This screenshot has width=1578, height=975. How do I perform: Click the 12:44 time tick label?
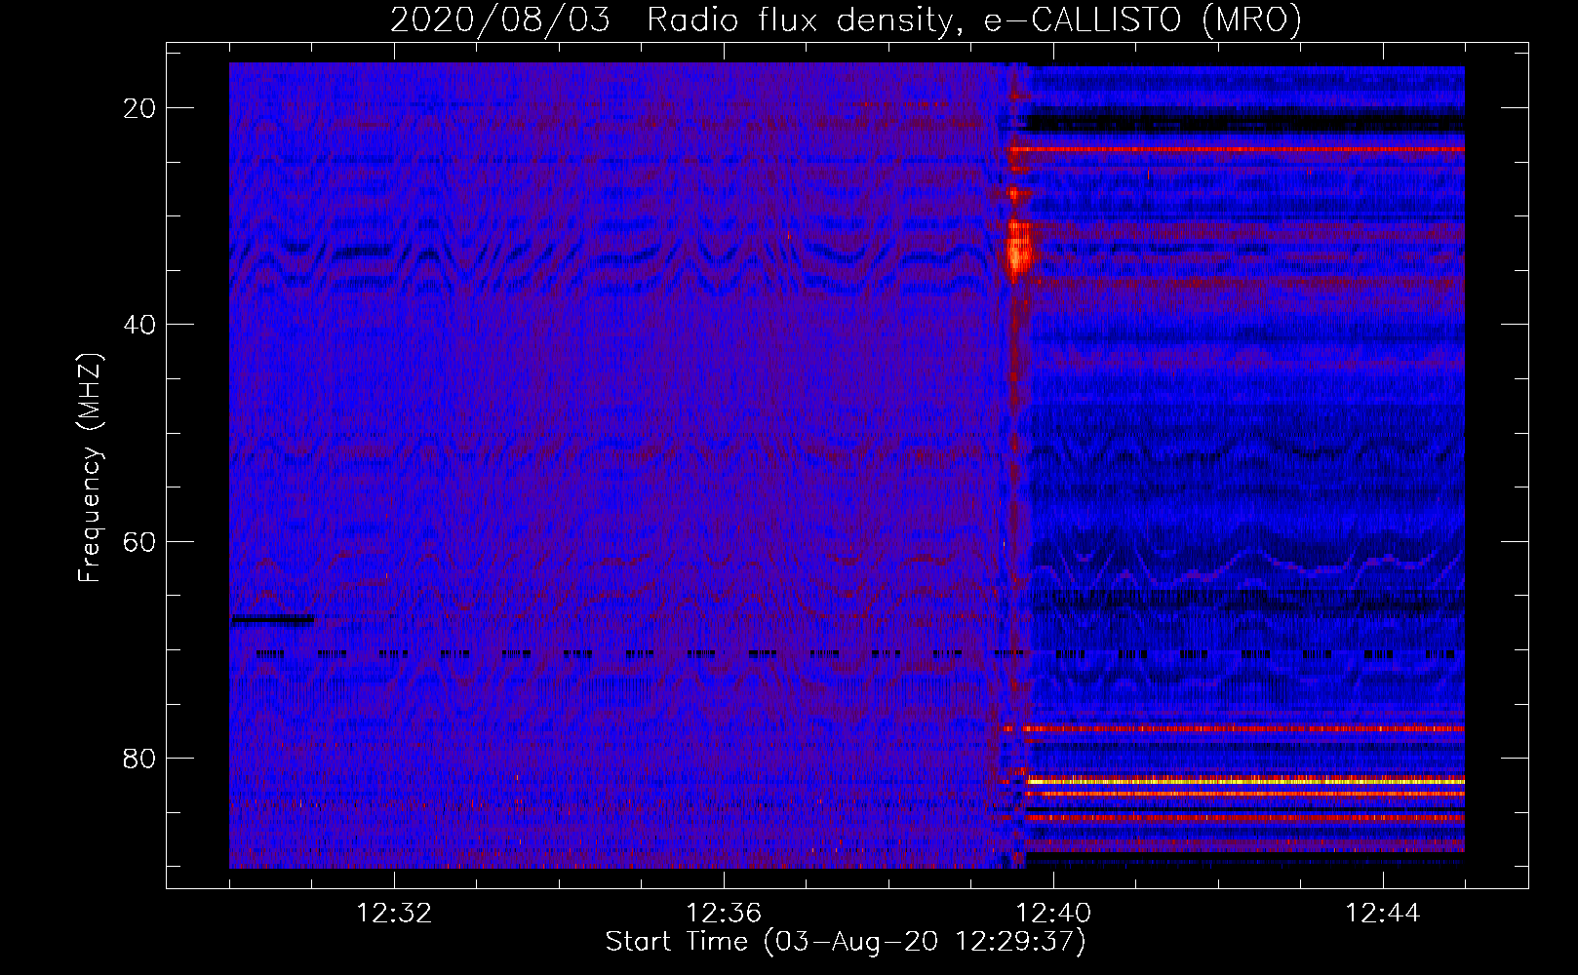tap(1383, 914)
